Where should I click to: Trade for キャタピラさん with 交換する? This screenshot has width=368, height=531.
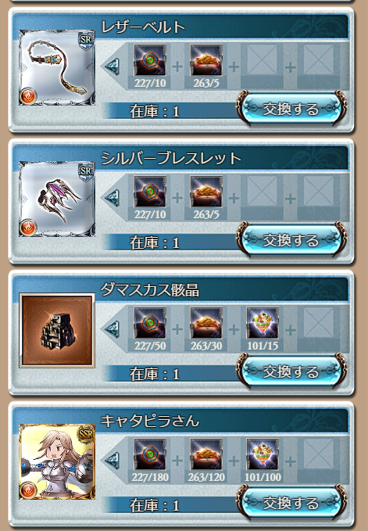[x=291, y=503]
